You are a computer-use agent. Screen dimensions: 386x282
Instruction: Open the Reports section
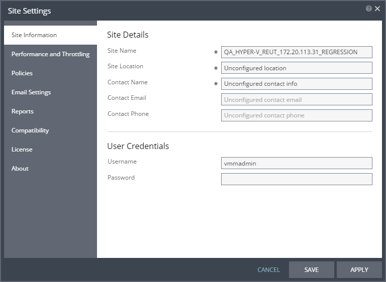pyautogui.click(x=50, y=111)
